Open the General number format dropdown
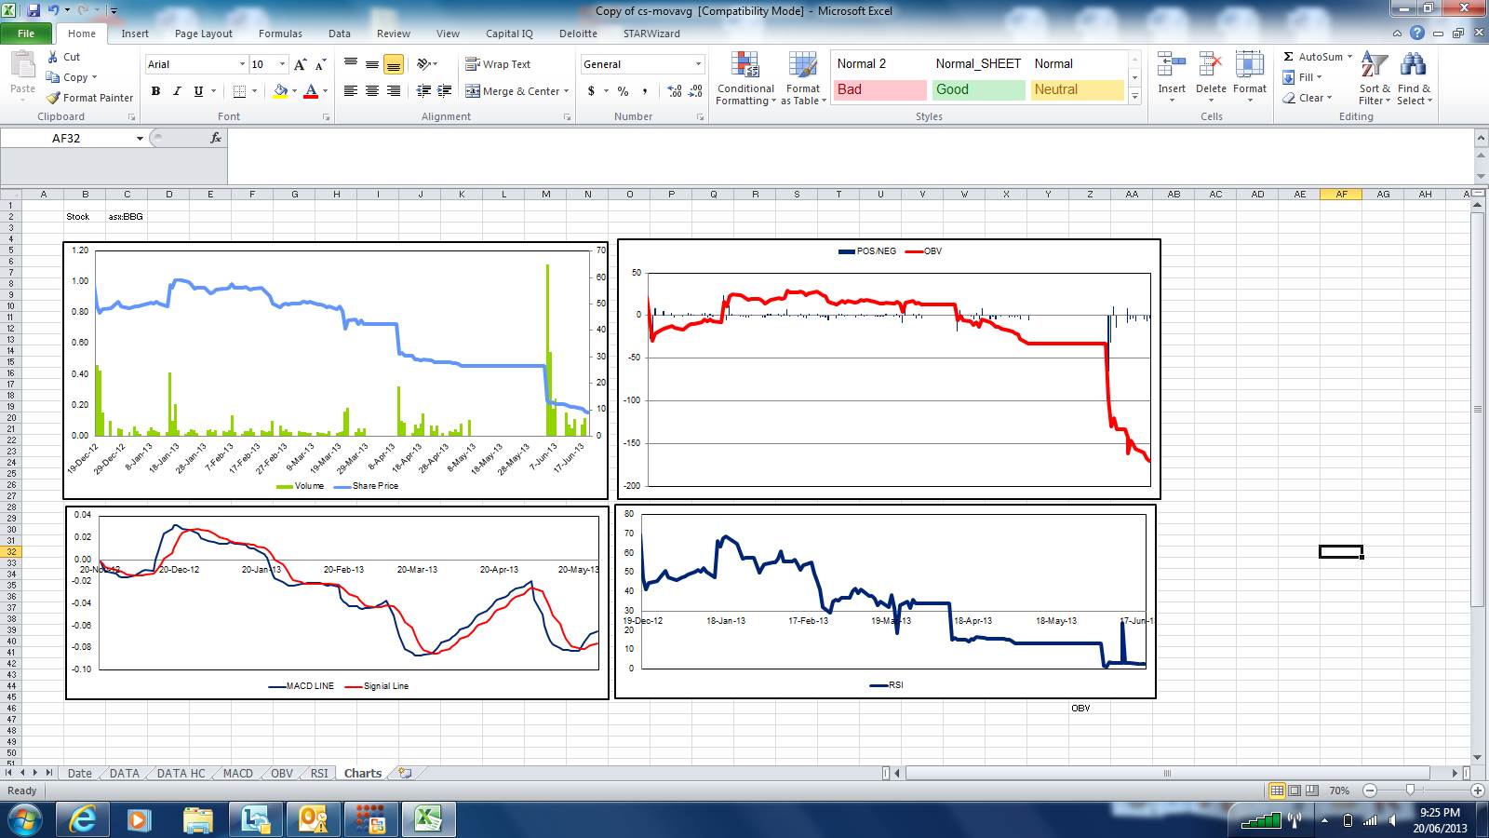Image resolution: width=1489 pixels, height=838 pixels. click(698, 64)
